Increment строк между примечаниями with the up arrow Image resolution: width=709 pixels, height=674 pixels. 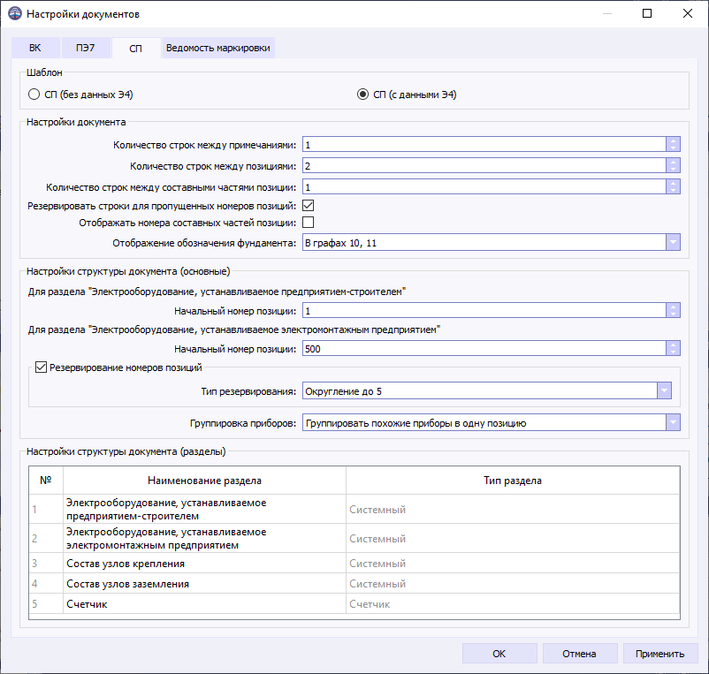[673, 140]
